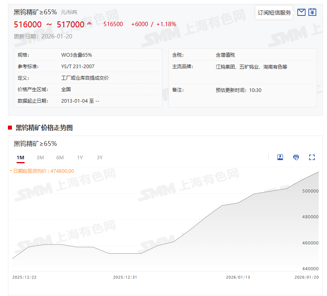Click the 516000 ~ 517000 price range
Screen dimensions: 327x296
(x=49, y=25)
